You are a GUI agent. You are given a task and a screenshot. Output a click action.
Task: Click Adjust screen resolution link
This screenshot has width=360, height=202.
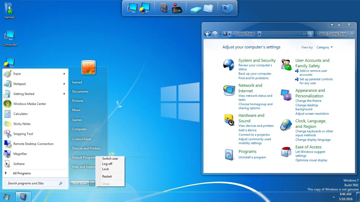(312, 114)
